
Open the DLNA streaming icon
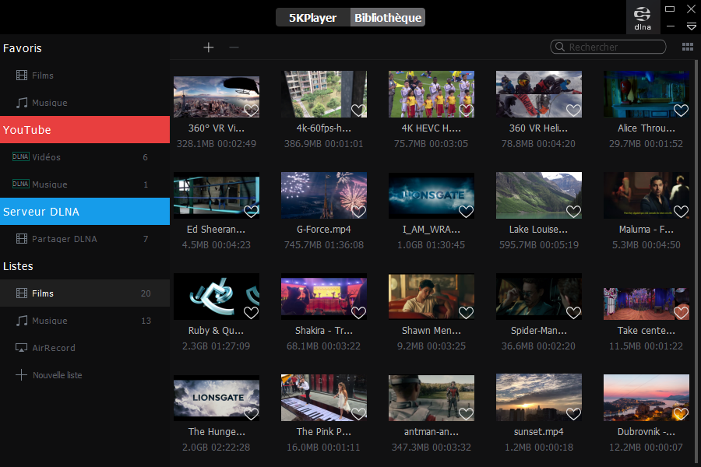click(x=643, y=16)
